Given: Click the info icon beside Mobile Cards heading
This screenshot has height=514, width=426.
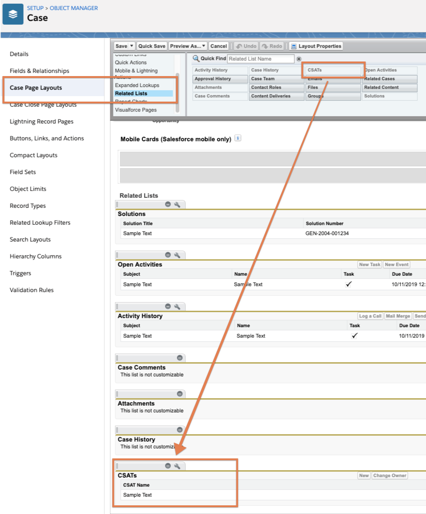Looking at the screenshot, I should [x=237, y=139].
